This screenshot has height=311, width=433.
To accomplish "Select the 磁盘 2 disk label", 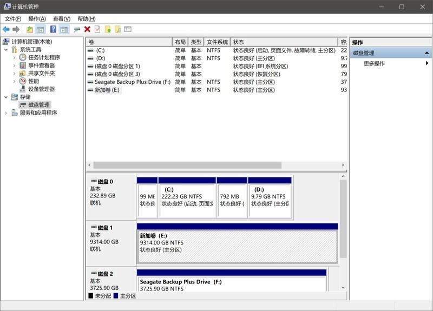I will point(111,279).
